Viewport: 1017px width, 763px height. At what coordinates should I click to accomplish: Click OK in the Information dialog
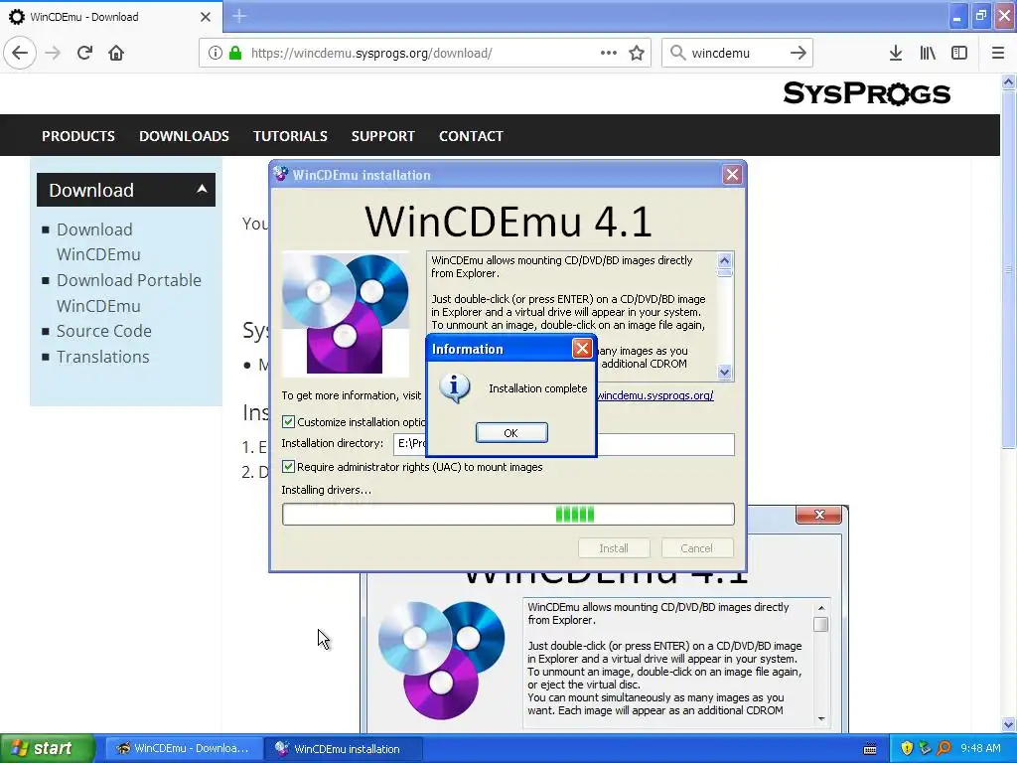click(x=511, y=433)
